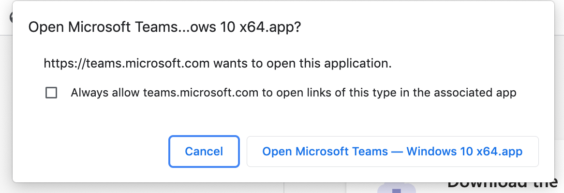This screenshot has width=564, height=193.
Task: Click the 'teams.microsoft.com' text in checkbox label
Action: coord(201,93)
